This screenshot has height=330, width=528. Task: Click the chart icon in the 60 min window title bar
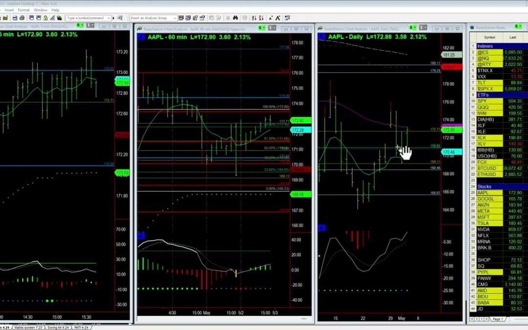[x=139, y=29]
